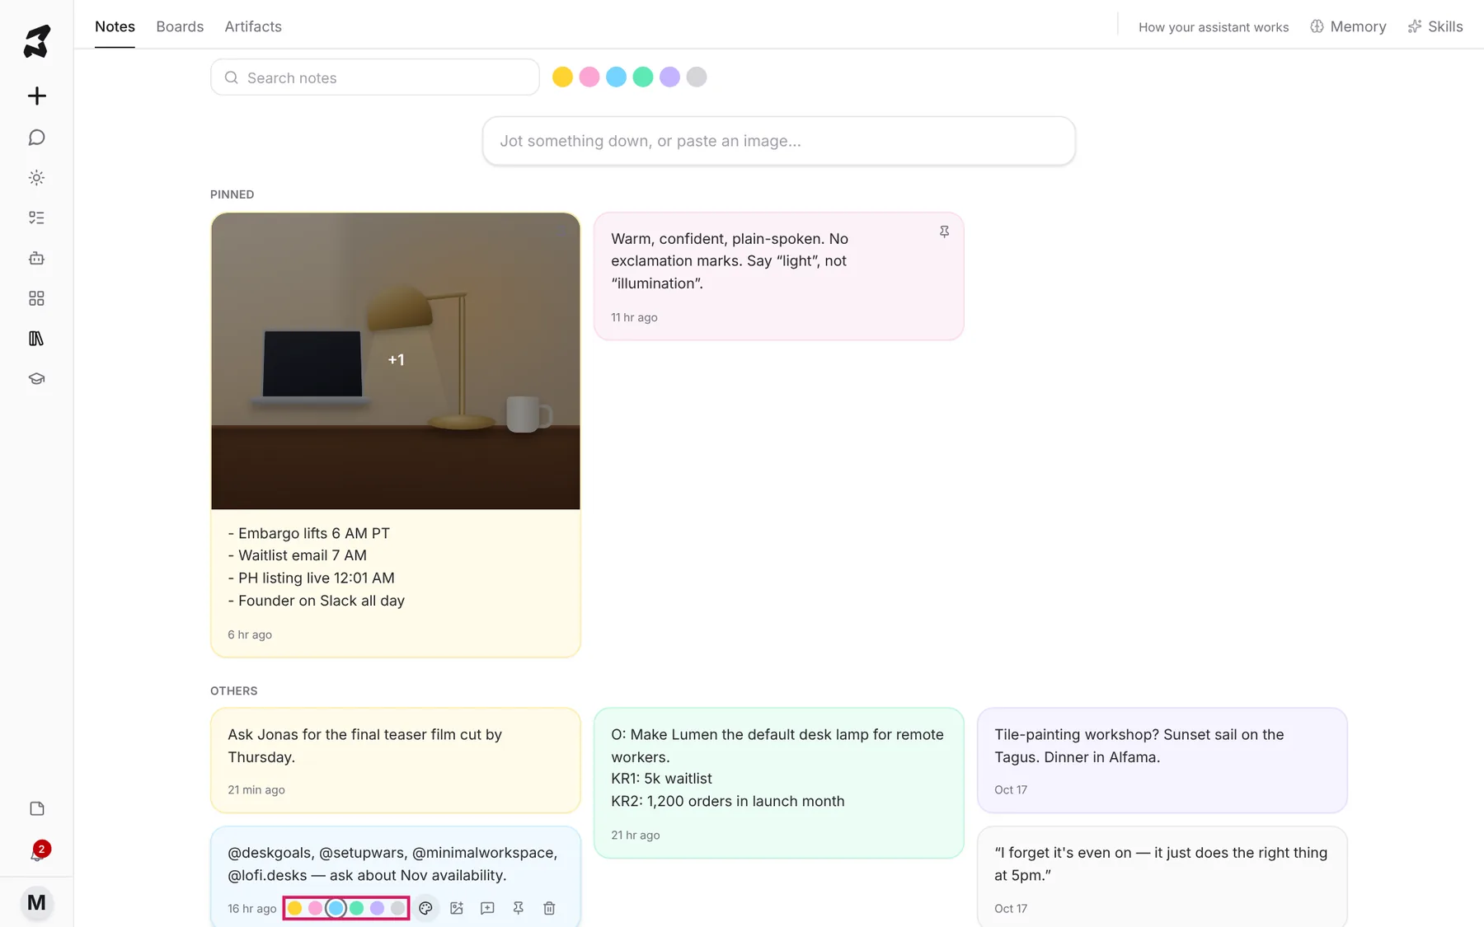Click the app logo in the sidebar
Image resolution: width=1484 pixels, height=927 pixels.
36,41
